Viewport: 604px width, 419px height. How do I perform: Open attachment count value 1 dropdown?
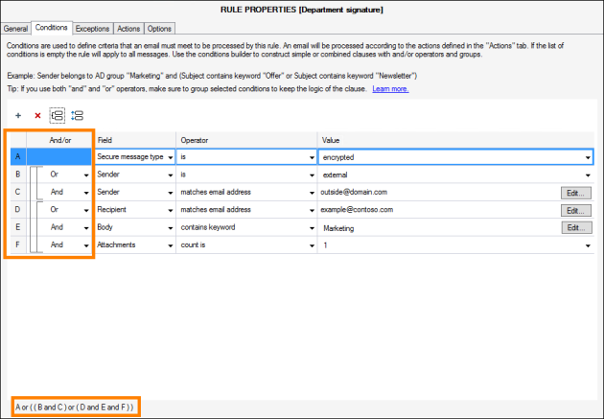pos(588,245)
